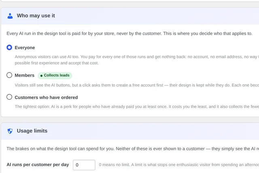Select the Members radio option
The image size is (259, 173).
point(9,75)
